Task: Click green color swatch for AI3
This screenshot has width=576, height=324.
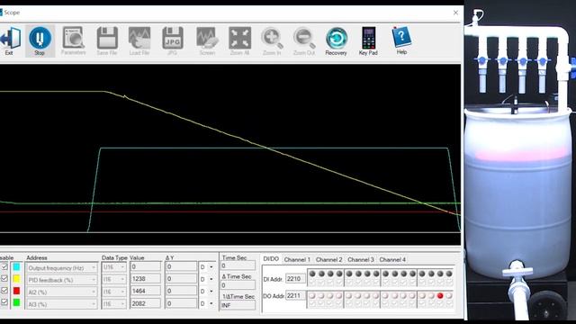Action: [16, 302]
